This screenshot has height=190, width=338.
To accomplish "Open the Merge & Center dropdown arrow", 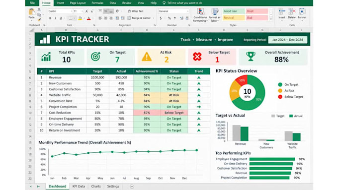I will click(154, 18).
